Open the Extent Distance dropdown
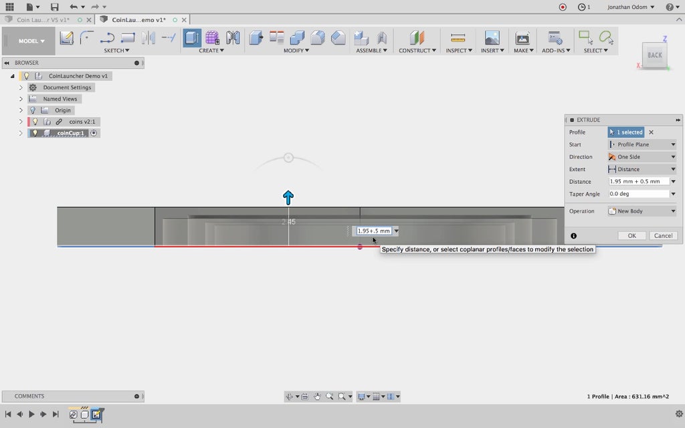The width and height of the screenshot is (685, 428). [643, 169]
